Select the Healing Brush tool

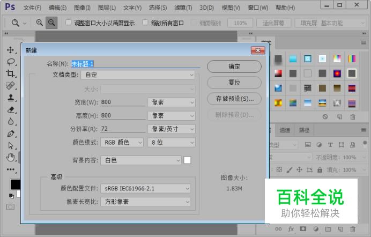click(x=10, y=85)
